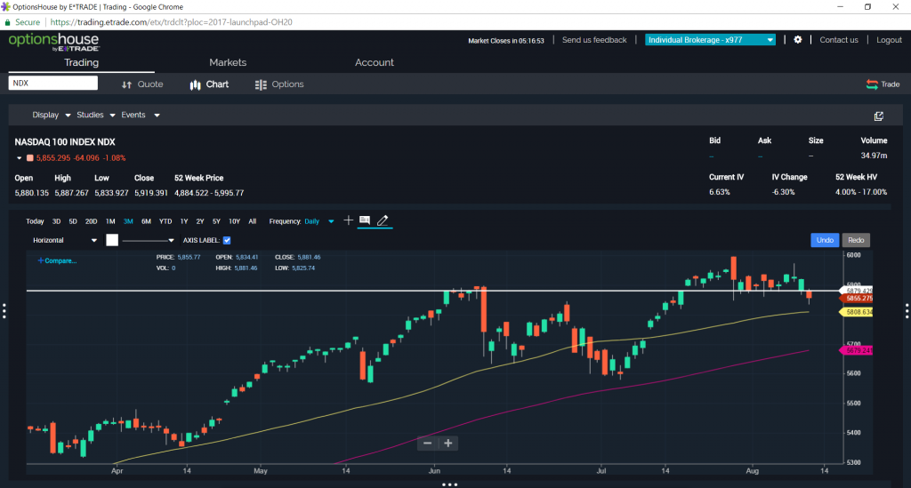The height and width of the screenshot is (488, 911).
Task: Expand the Events dropdown
Action: 140,115
